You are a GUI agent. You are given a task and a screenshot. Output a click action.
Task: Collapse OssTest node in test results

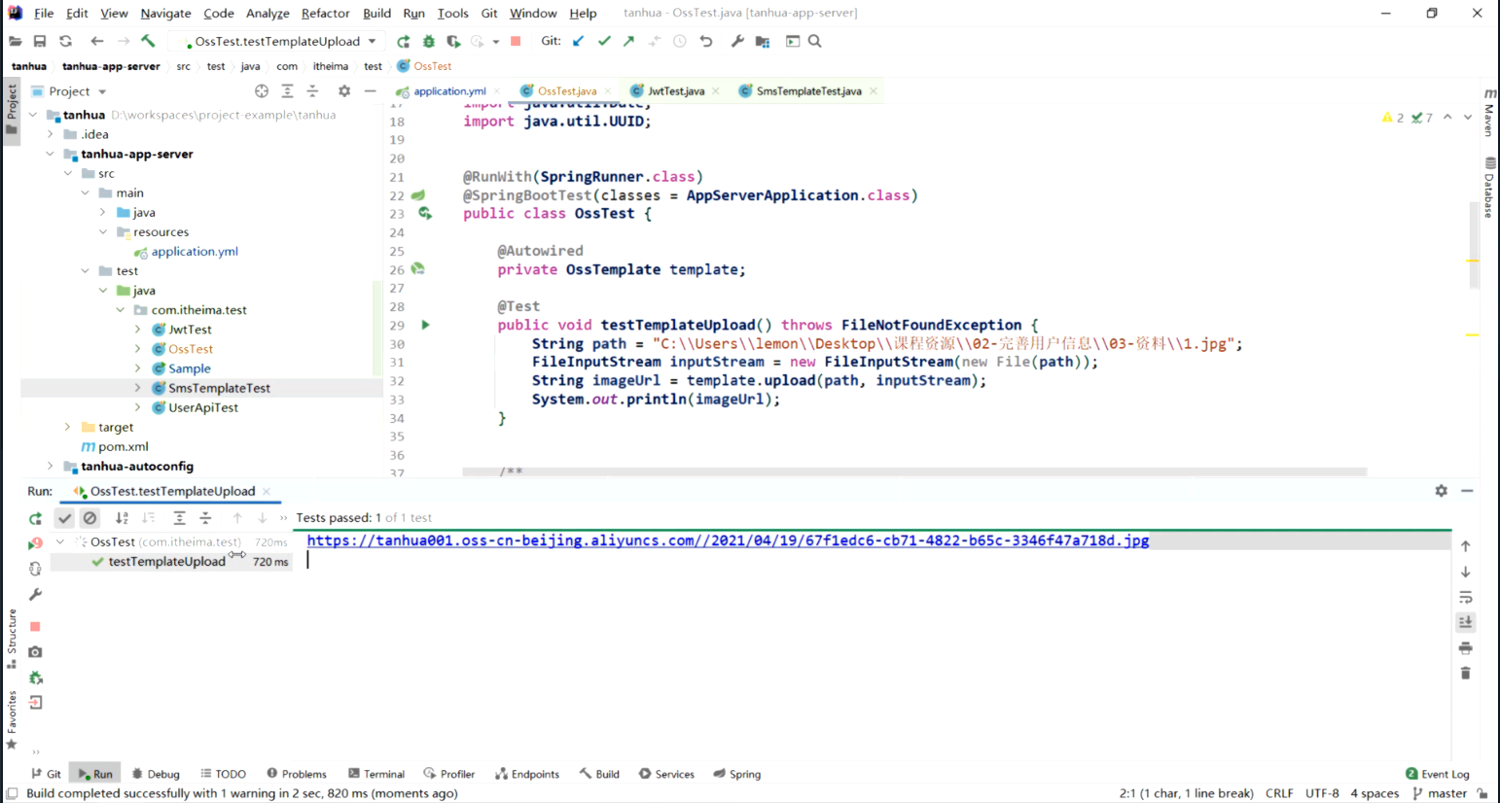(x=59, y=541)
